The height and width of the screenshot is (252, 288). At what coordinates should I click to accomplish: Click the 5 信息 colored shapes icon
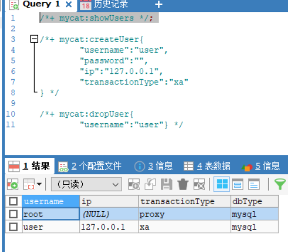pos(247,167)
